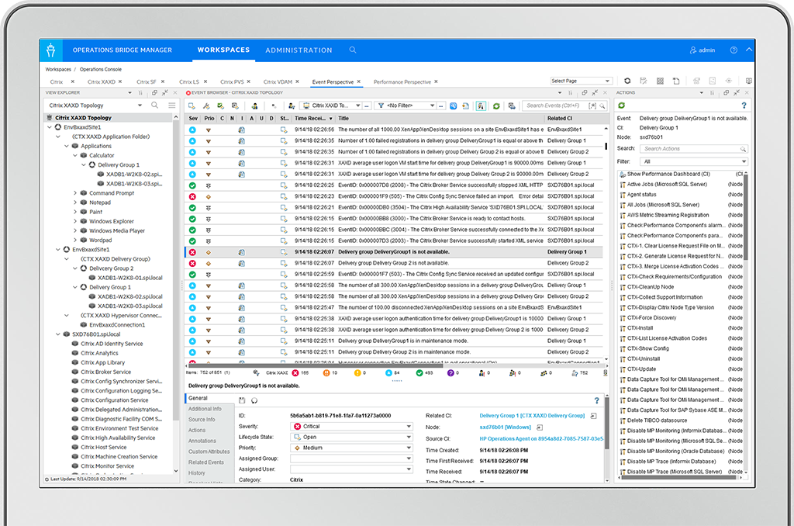The width and height of the screenshot is (794, 526).
Task: Click the magnifier in the Search Events box
Action: pyautogui.click(x=602, y=106)
